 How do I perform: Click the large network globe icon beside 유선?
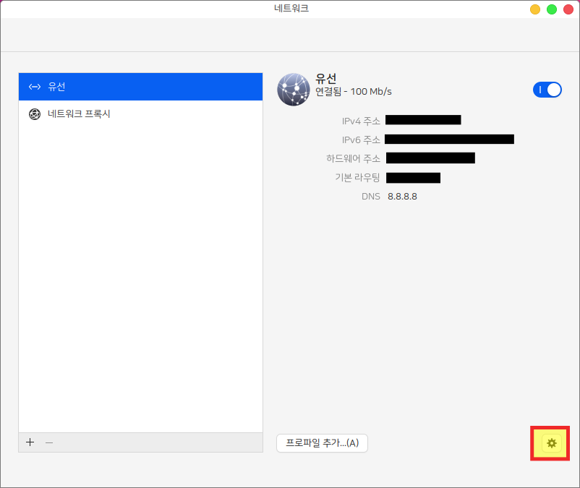(x=294, y=89)
